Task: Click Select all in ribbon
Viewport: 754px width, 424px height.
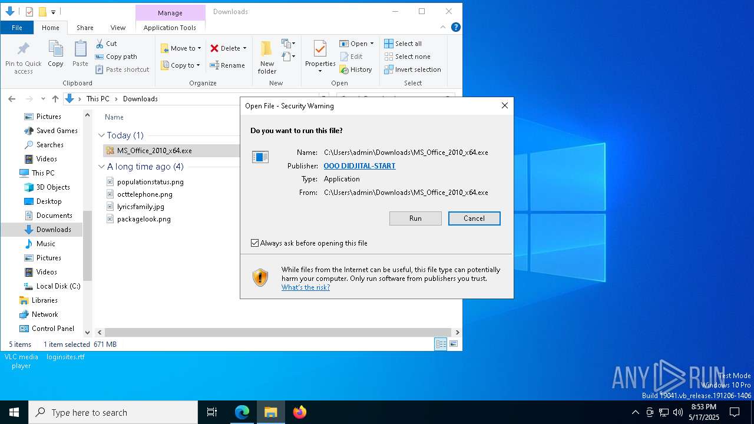Action: 403,44
